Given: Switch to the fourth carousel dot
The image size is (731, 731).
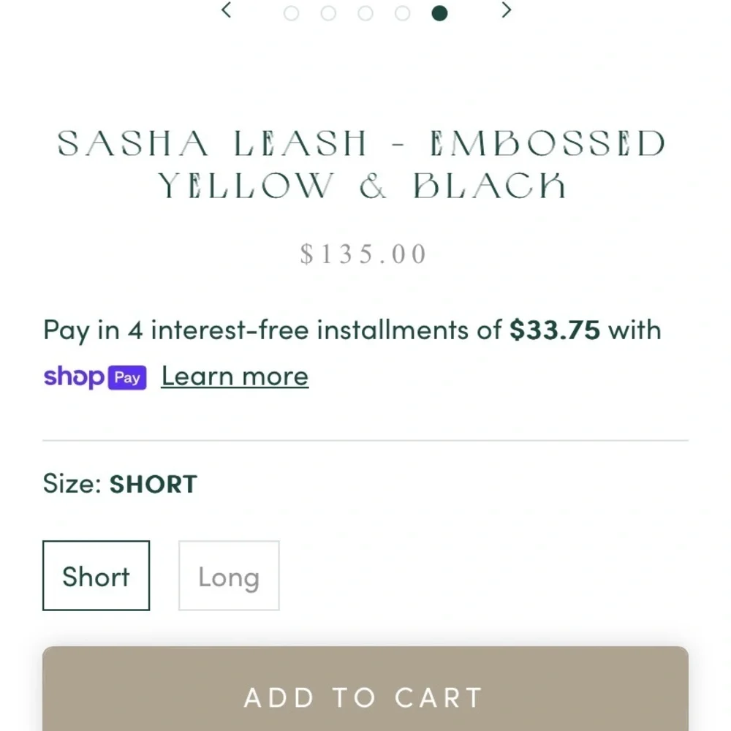Looking at the screenshot, I should (x=402, y=13).
